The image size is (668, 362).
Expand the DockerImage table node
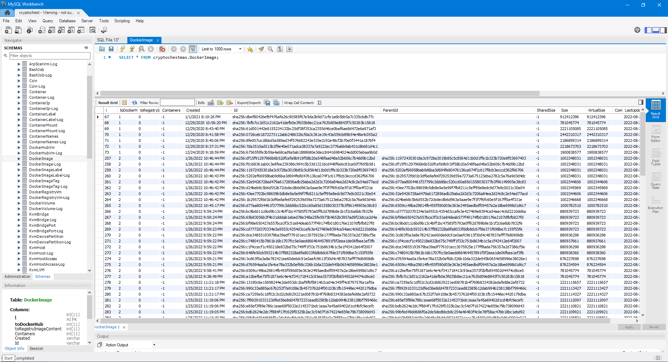(x=19, y=159)
